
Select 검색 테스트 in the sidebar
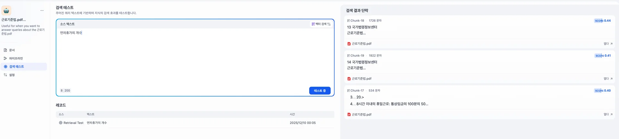(16, 67)
